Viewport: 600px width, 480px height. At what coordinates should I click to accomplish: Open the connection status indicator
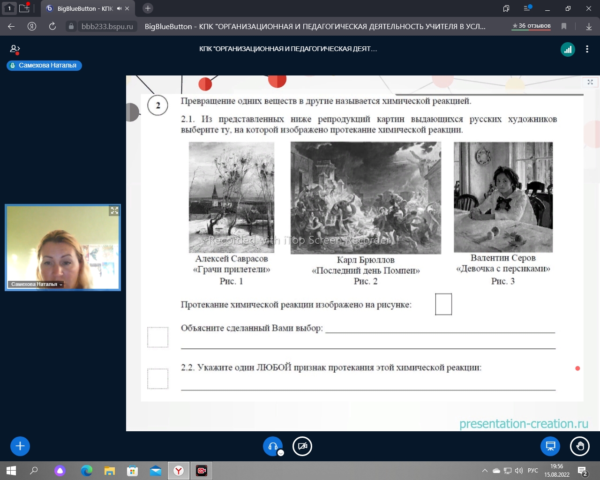tap(568, 49)
